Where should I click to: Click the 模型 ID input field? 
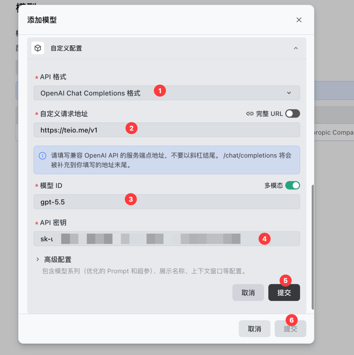(167, 202)
